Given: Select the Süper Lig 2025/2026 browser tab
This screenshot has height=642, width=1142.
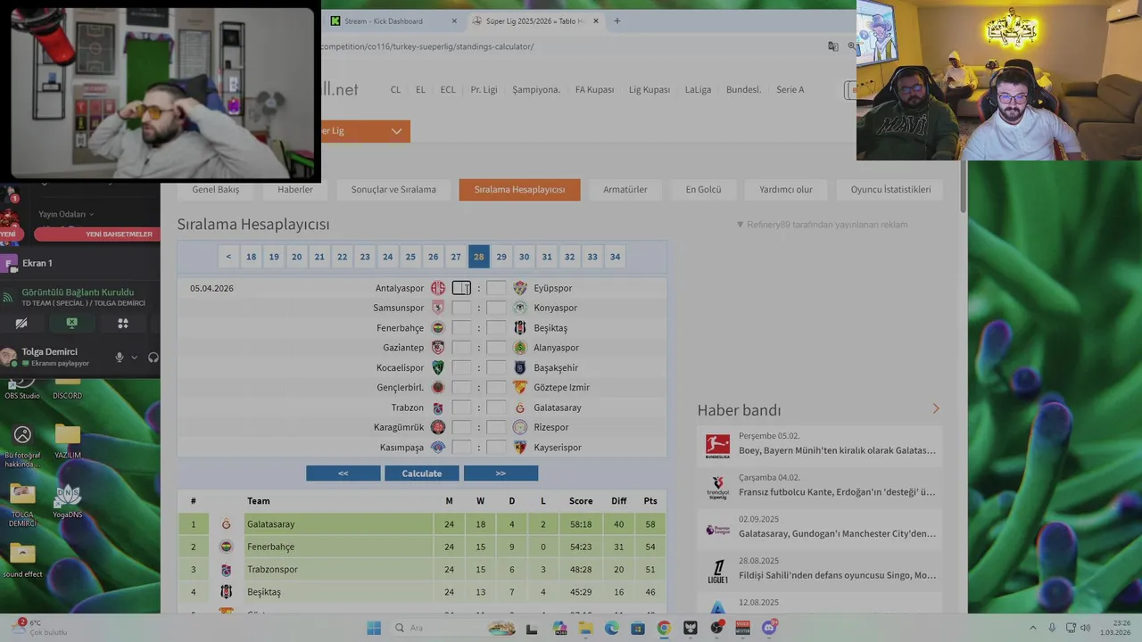Looking at the screenshot, I should (x=534, y=21).
